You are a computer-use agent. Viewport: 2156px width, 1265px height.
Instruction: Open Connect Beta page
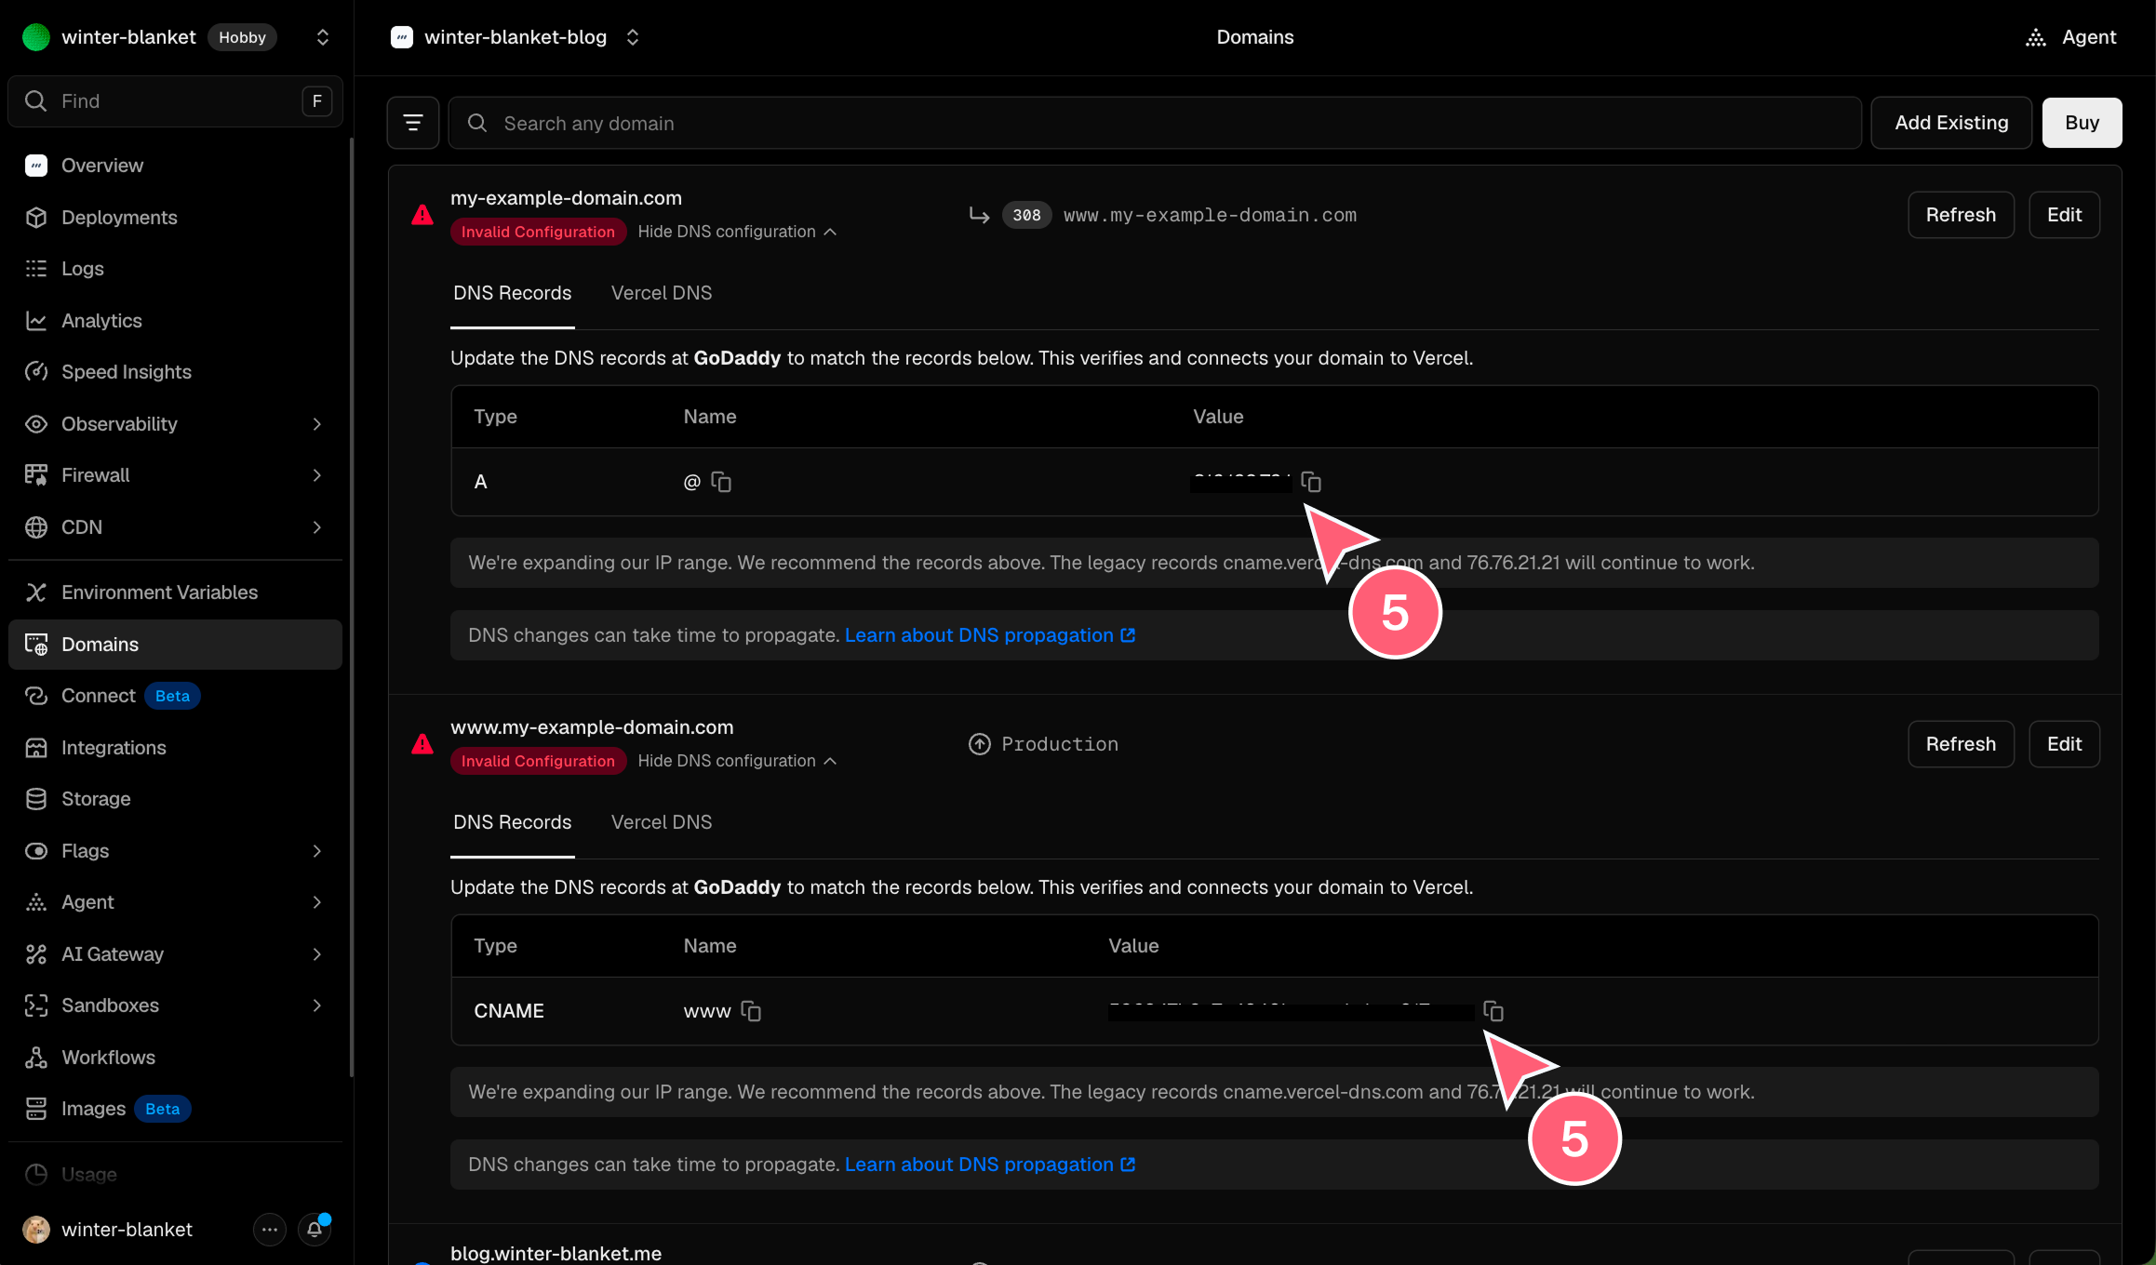point(175,696)
